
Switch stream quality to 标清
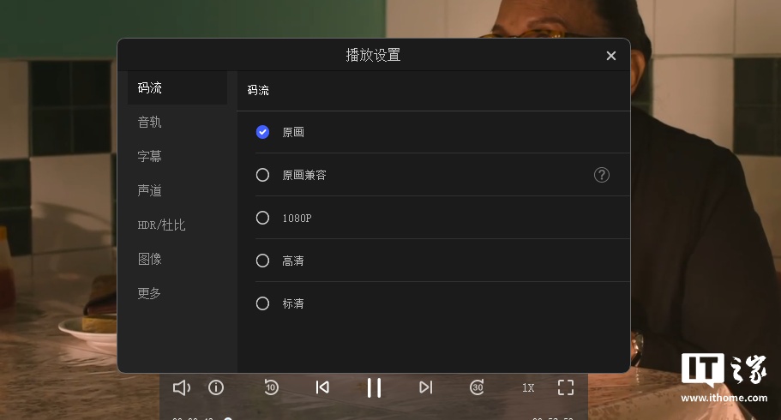(x=263, y=303)
